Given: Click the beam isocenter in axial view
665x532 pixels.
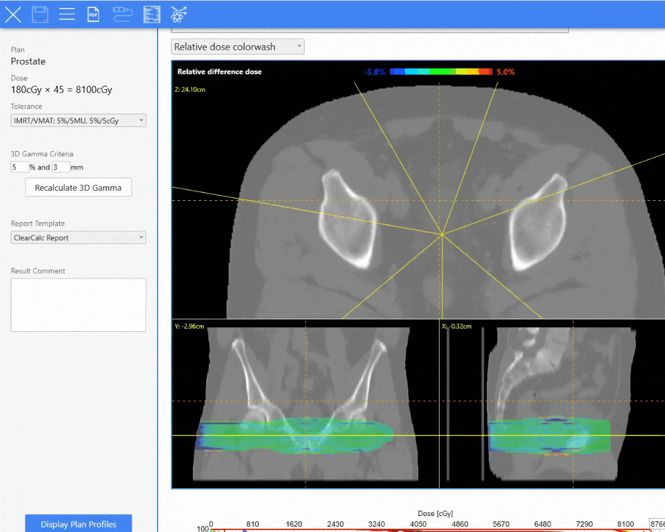Looking at the screenshot, I should coord(442,234).
